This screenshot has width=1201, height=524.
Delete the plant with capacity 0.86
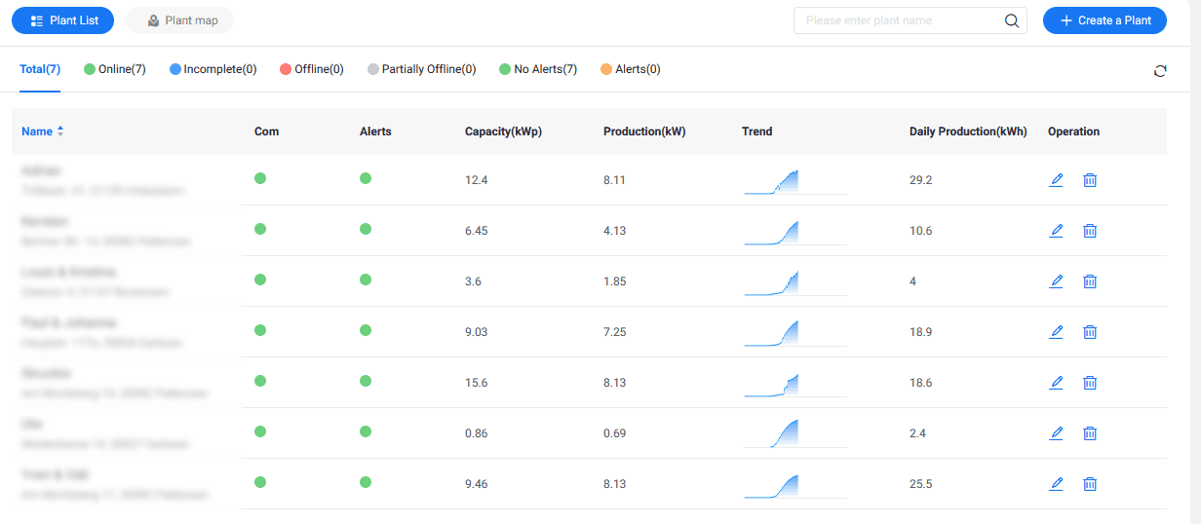[1090, 433]
